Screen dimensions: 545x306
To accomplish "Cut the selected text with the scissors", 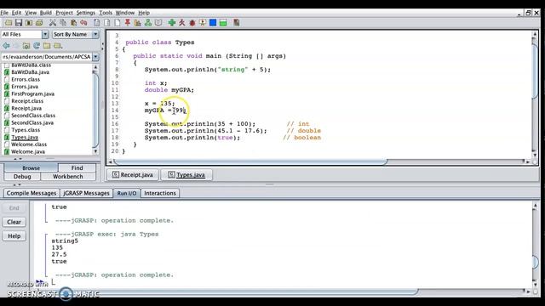I will click(x=53, y=23).
